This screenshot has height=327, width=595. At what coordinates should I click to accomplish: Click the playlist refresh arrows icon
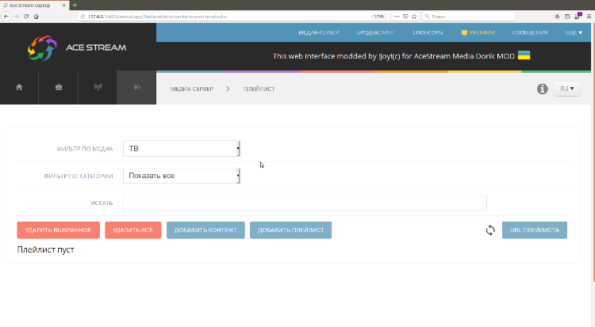click(490, 230)
